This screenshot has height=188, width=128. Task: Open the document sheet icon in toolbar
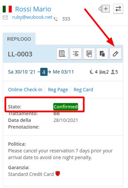coord(89,54)
